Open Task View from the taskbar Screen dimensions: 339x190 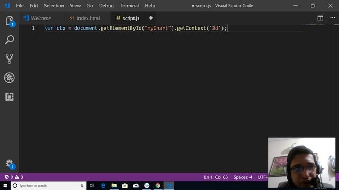click(92, 186)
